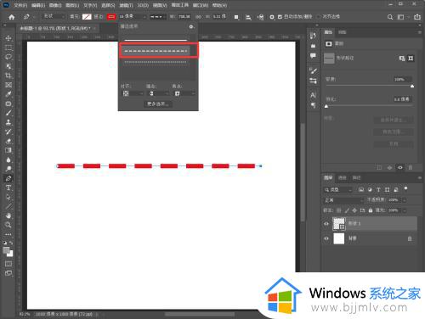Select the Clone Stamp tool
425x319 pixels.
click(8, 122)
